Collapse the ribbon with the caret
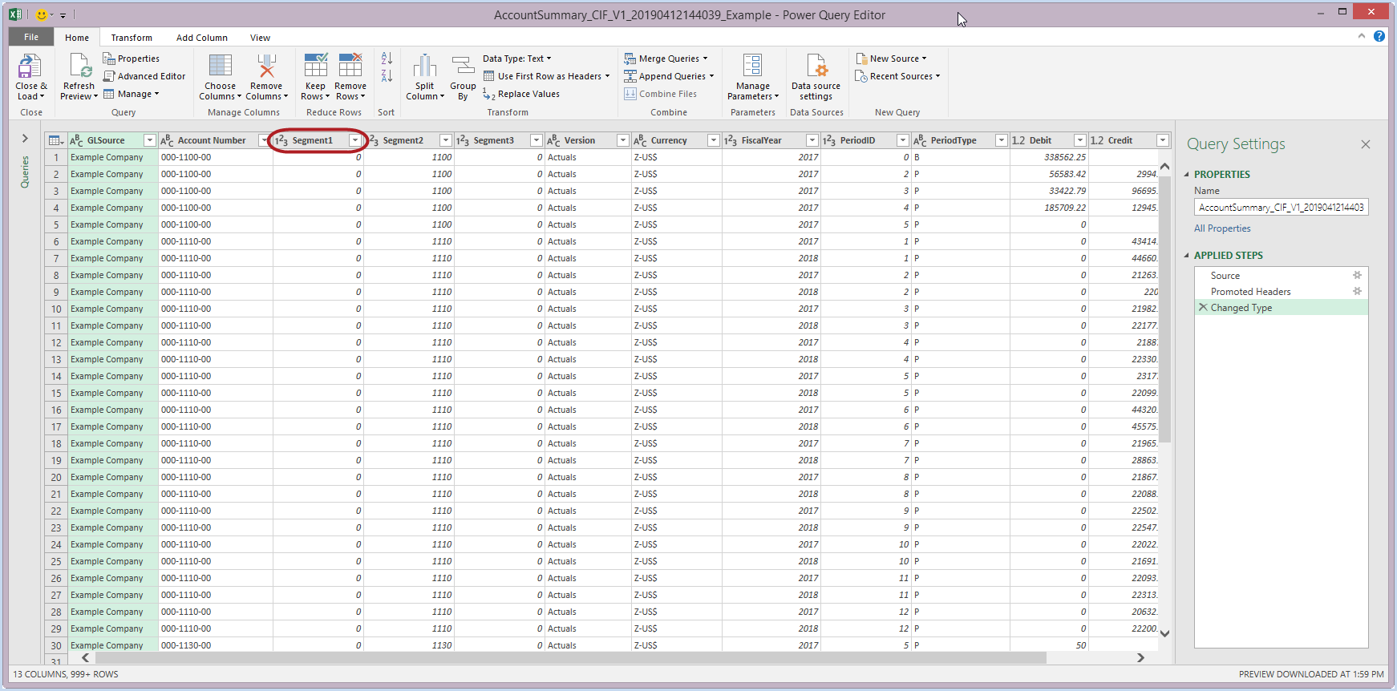Image resolution: width=1397 pixels, height=691 pixels. (1361, 36)
